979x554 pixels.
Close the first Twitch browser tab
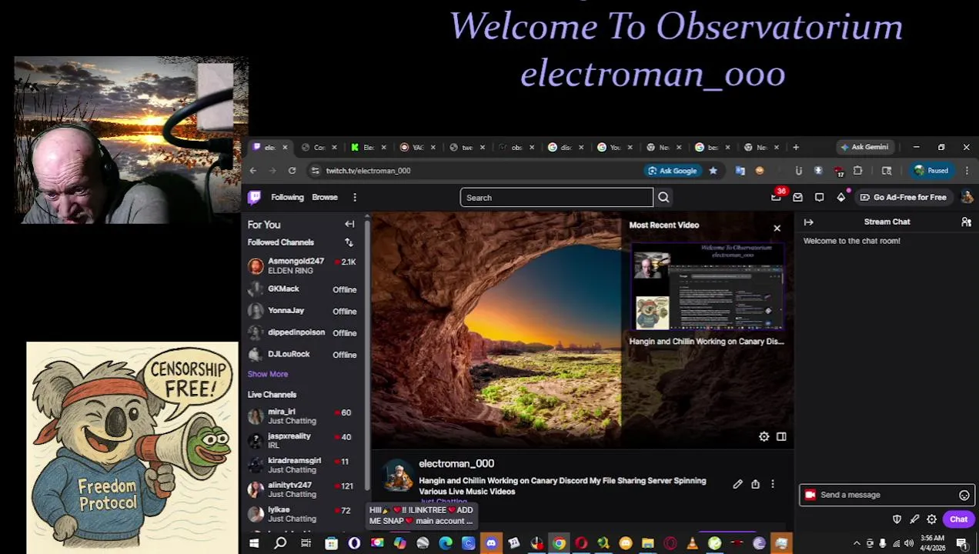pos(285,147)
